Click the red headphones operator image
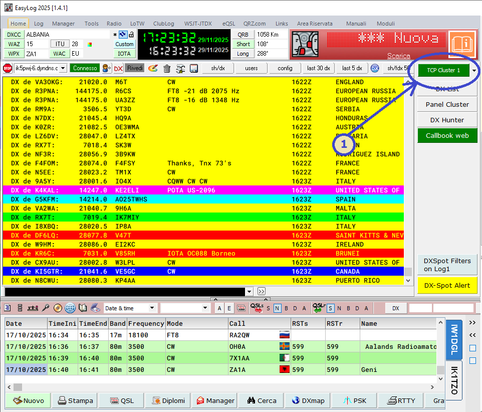482x412 pixels. pos(305,44)
